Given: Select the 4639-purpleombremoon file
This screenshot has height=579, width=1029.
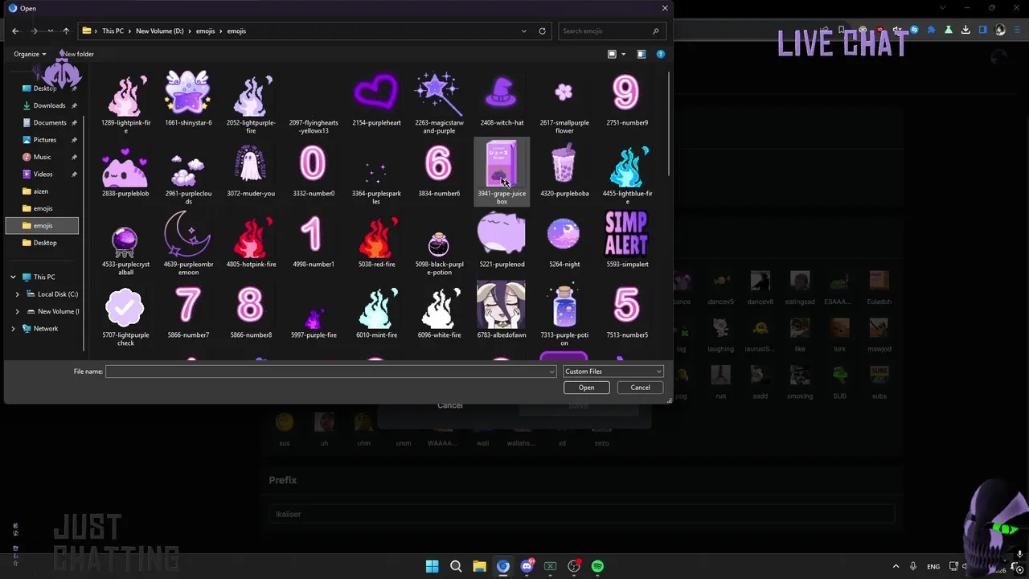Looking at the screenshot, I should (188, 243).
